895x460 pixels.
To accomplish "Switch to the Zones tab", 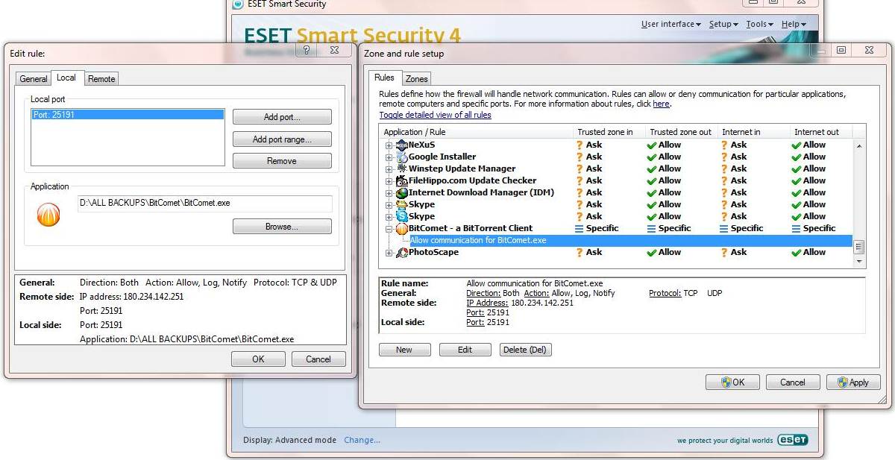I will coord(416,79).
